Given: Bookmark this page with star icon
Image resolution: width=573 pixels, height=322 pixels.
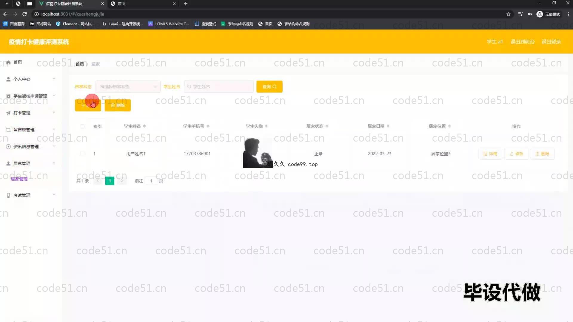Looking at the screenshot, I should (x=509, y=14).
